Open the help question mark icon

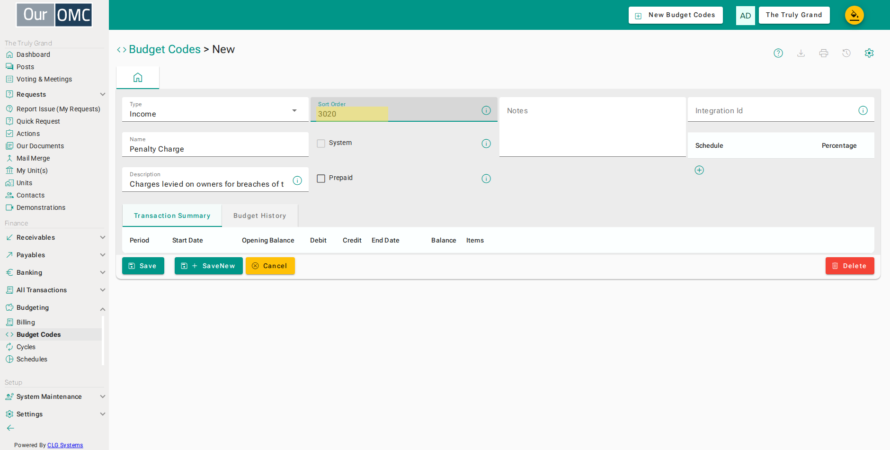778,53
